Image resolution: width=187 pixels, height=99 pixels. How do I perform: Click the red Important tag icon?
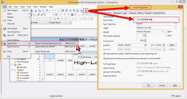click(18, 73)
